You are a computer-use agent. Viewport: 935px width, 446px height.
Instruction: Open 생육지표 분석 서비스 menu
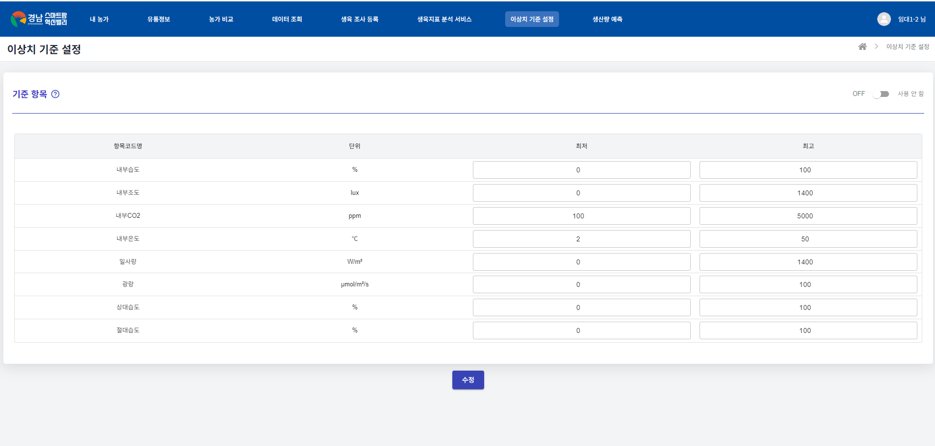tap(444, 19)
